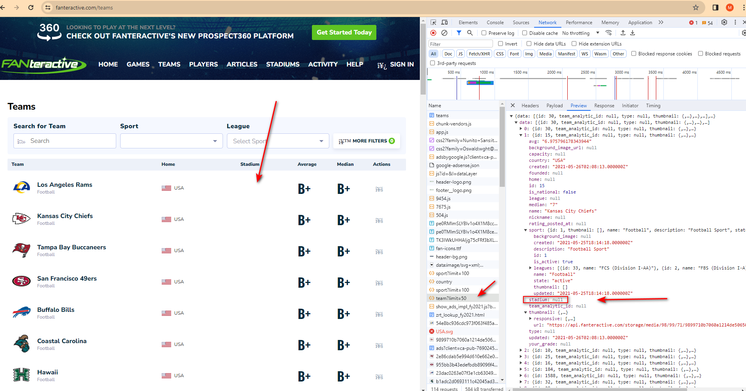Collapse item 1 with id 15
This screenshot has height=391, width=746.
[x=521, y=135]
